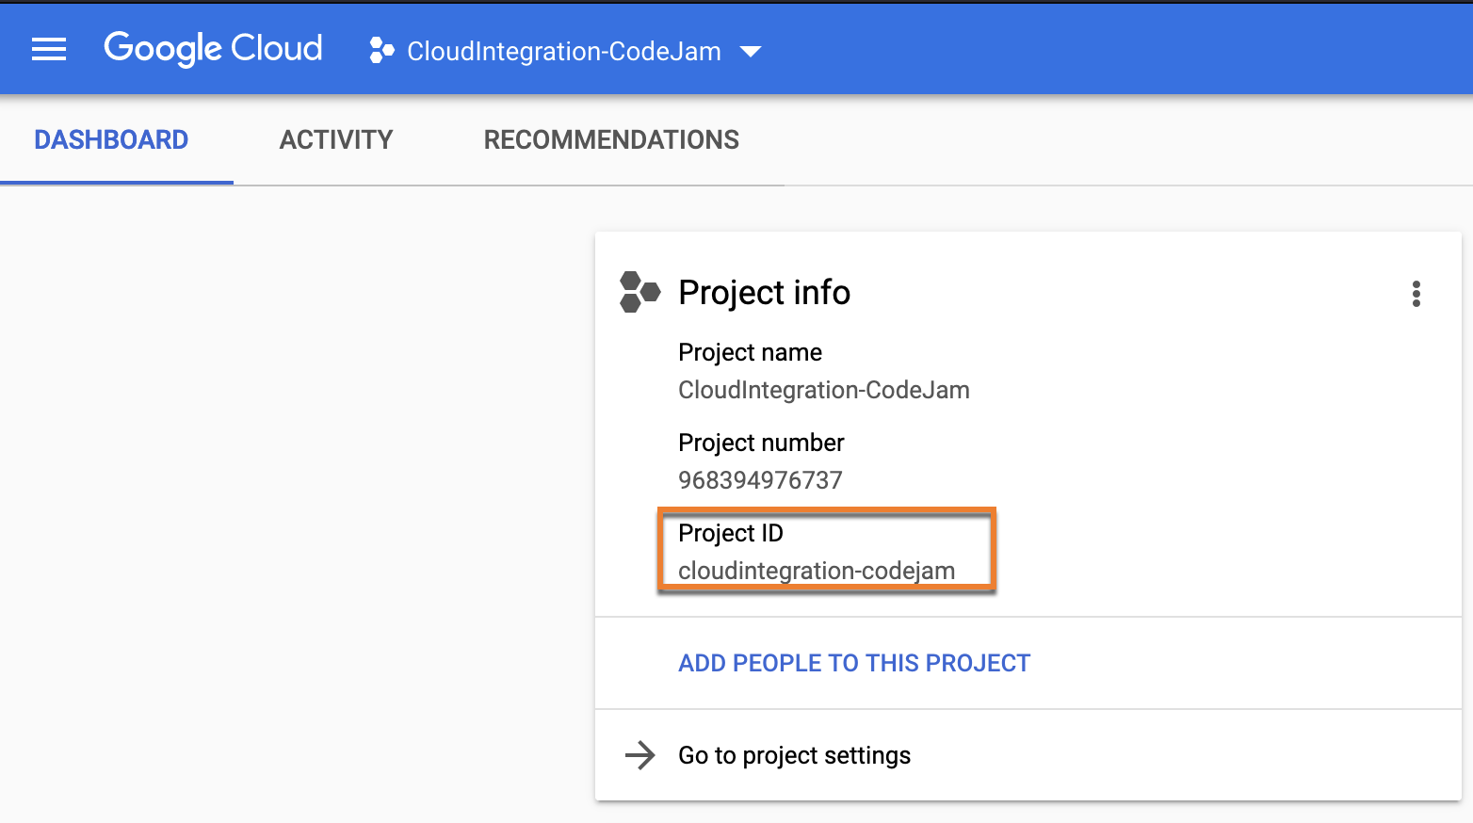This screenshot has width=1473, height=823.
Task: Click the Project info hexagon icon
Action: pos(640,292)
